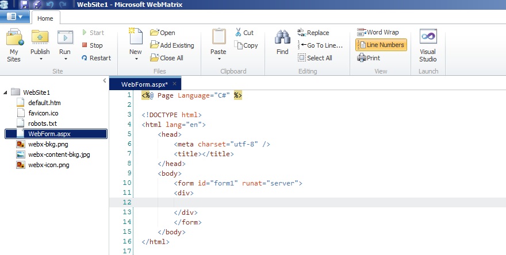The height and width of the screenshot is (255, 506).
Task: Close all open files
Action: click(167, 58)
